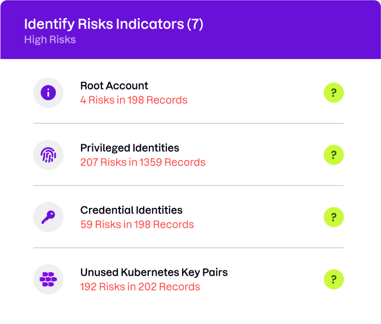Click the divider below Root Account row

click(x=188, y=123)
